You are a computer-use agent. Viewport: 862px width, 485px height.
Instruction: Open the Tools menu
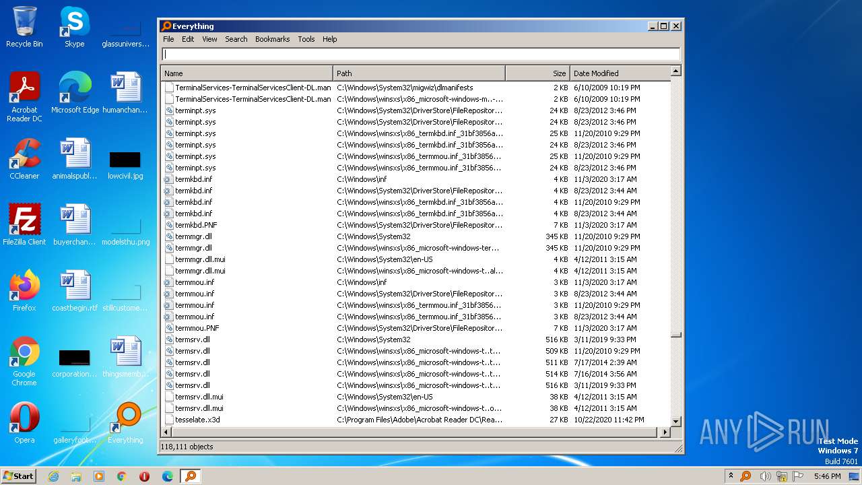(x=306, y=39)
